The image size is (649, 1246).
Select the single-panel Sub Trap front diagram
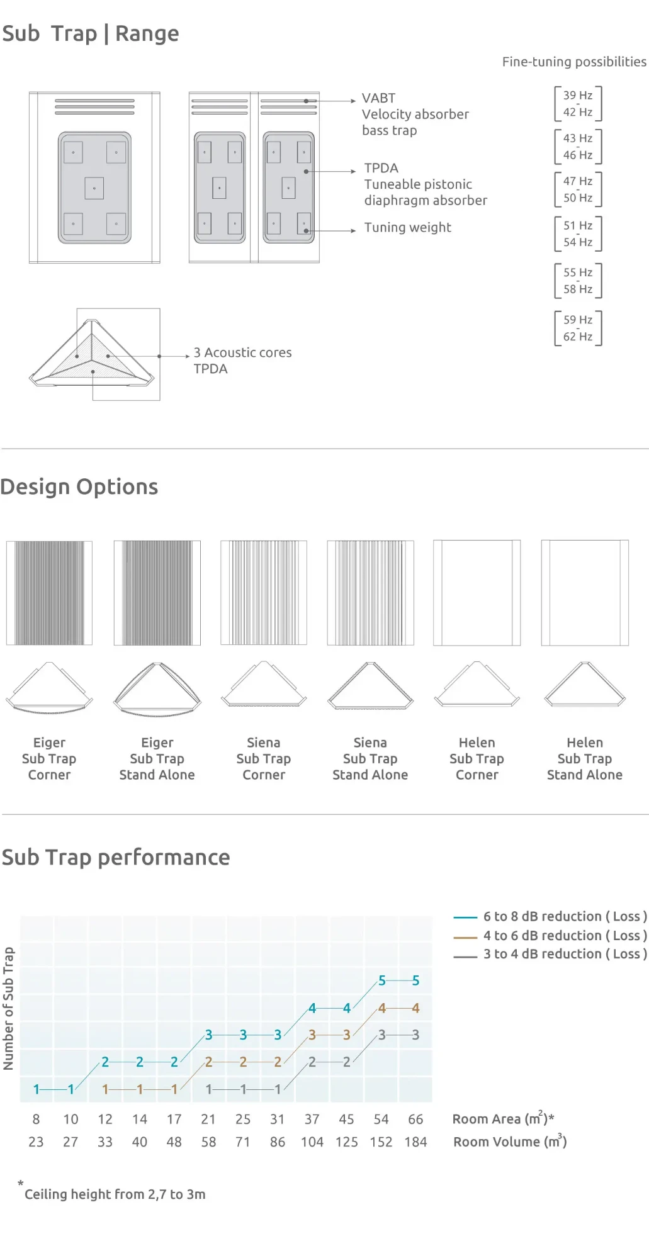94,177
